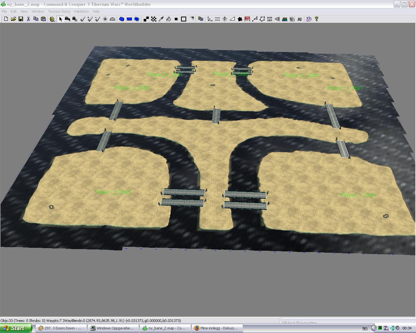Click the Paste clipboard icon
This screenshot has width=416, height=333.
pos(43,19)
